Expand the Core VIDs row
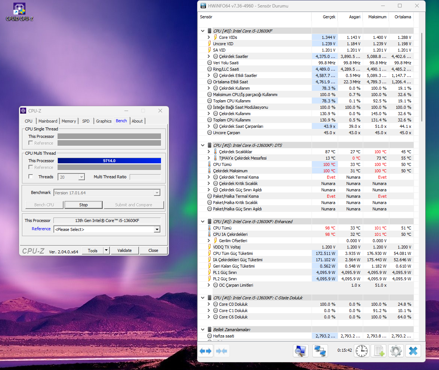The width and height of the screenshot is (439, 370). tap(208, 37)
